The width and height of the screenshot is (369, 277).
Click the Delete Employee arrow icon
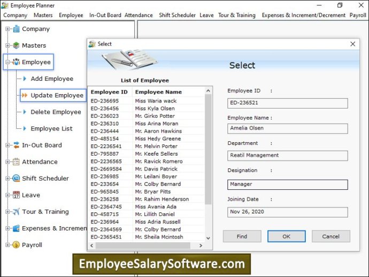pos(25,112)
